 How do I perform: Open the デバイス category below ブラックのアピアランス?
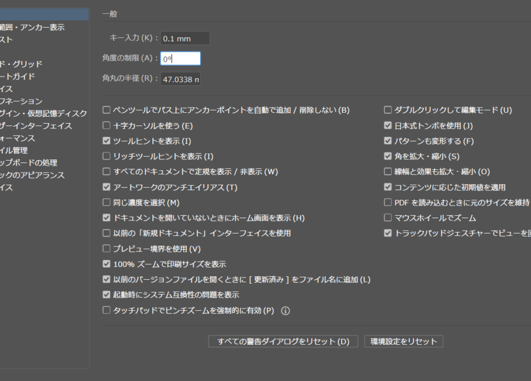[x=6, y=187]
